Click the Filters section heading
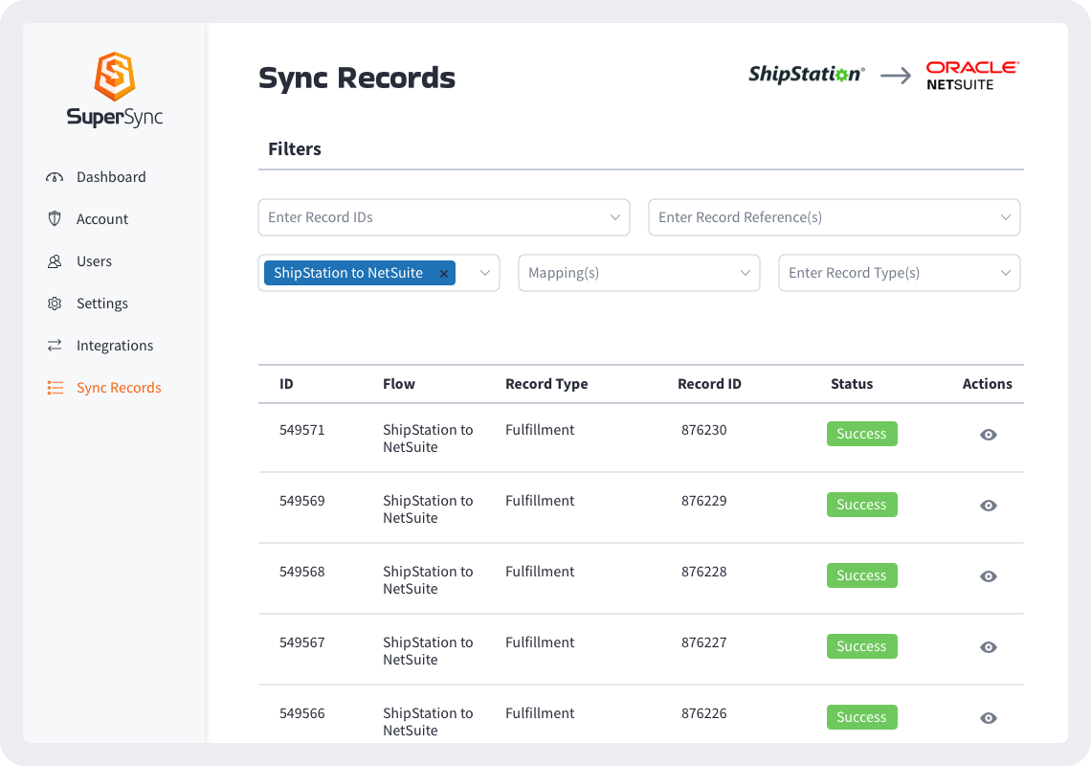 pos(295,149)
